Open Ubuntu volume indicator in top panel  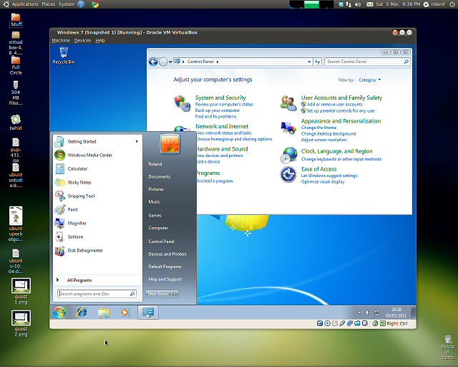[x=358, y=4]
